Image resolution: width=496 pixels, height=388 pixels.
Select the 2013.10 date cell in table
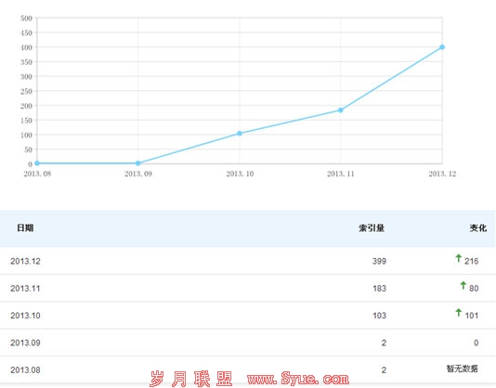25,316
